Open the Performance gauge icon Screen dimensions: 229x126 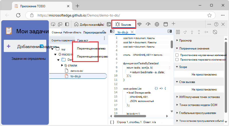pos(148,24)
